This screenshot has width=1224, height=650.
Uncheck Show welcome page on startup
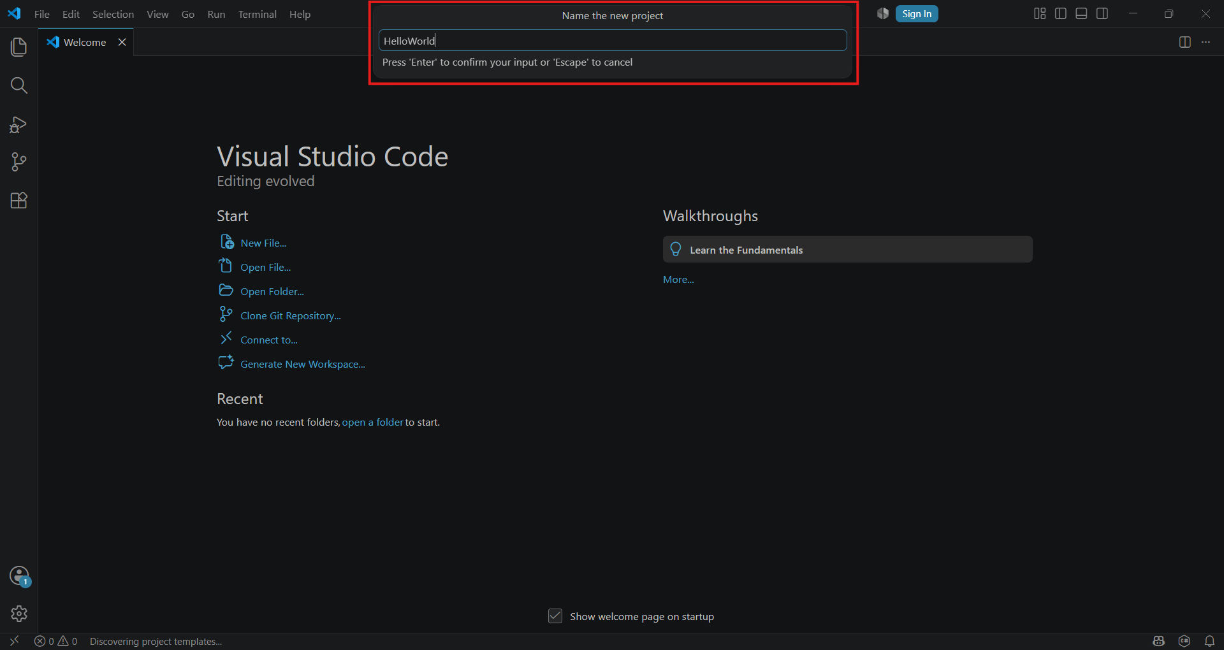coord(555,616)
